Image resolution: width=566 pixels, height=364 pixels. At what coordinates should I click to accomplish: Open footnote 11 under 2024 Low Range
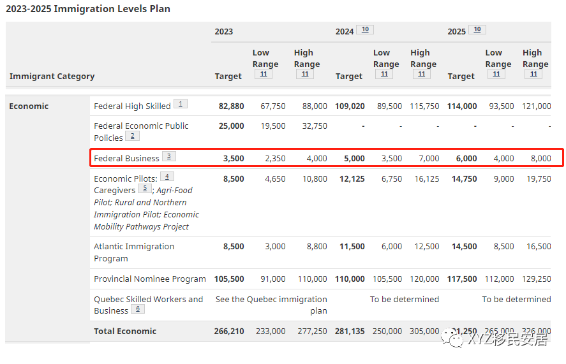384,74
